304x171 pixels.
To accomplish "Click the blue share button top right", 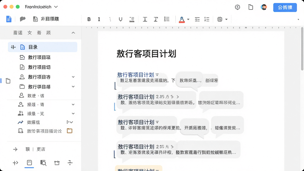I will pyautogui.click(x=285, y=7).
